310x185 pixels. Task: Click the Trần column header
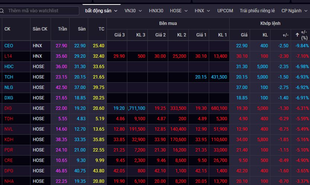point(62,29)
